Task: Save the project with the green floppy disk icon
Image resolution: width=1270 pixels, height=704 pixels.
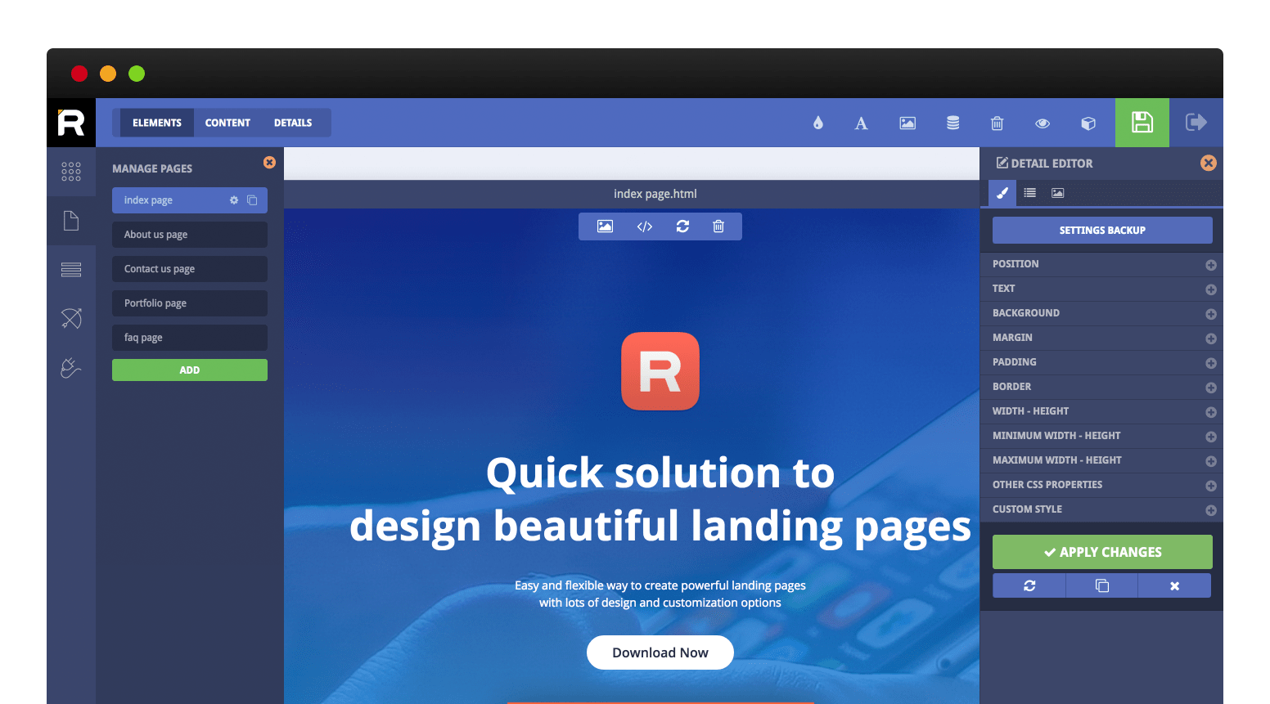Action: 1142,123
